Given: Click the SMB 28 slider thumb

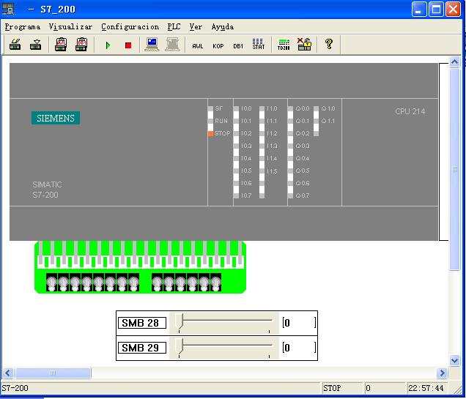Looking at the screenshot, I should 179,321.
